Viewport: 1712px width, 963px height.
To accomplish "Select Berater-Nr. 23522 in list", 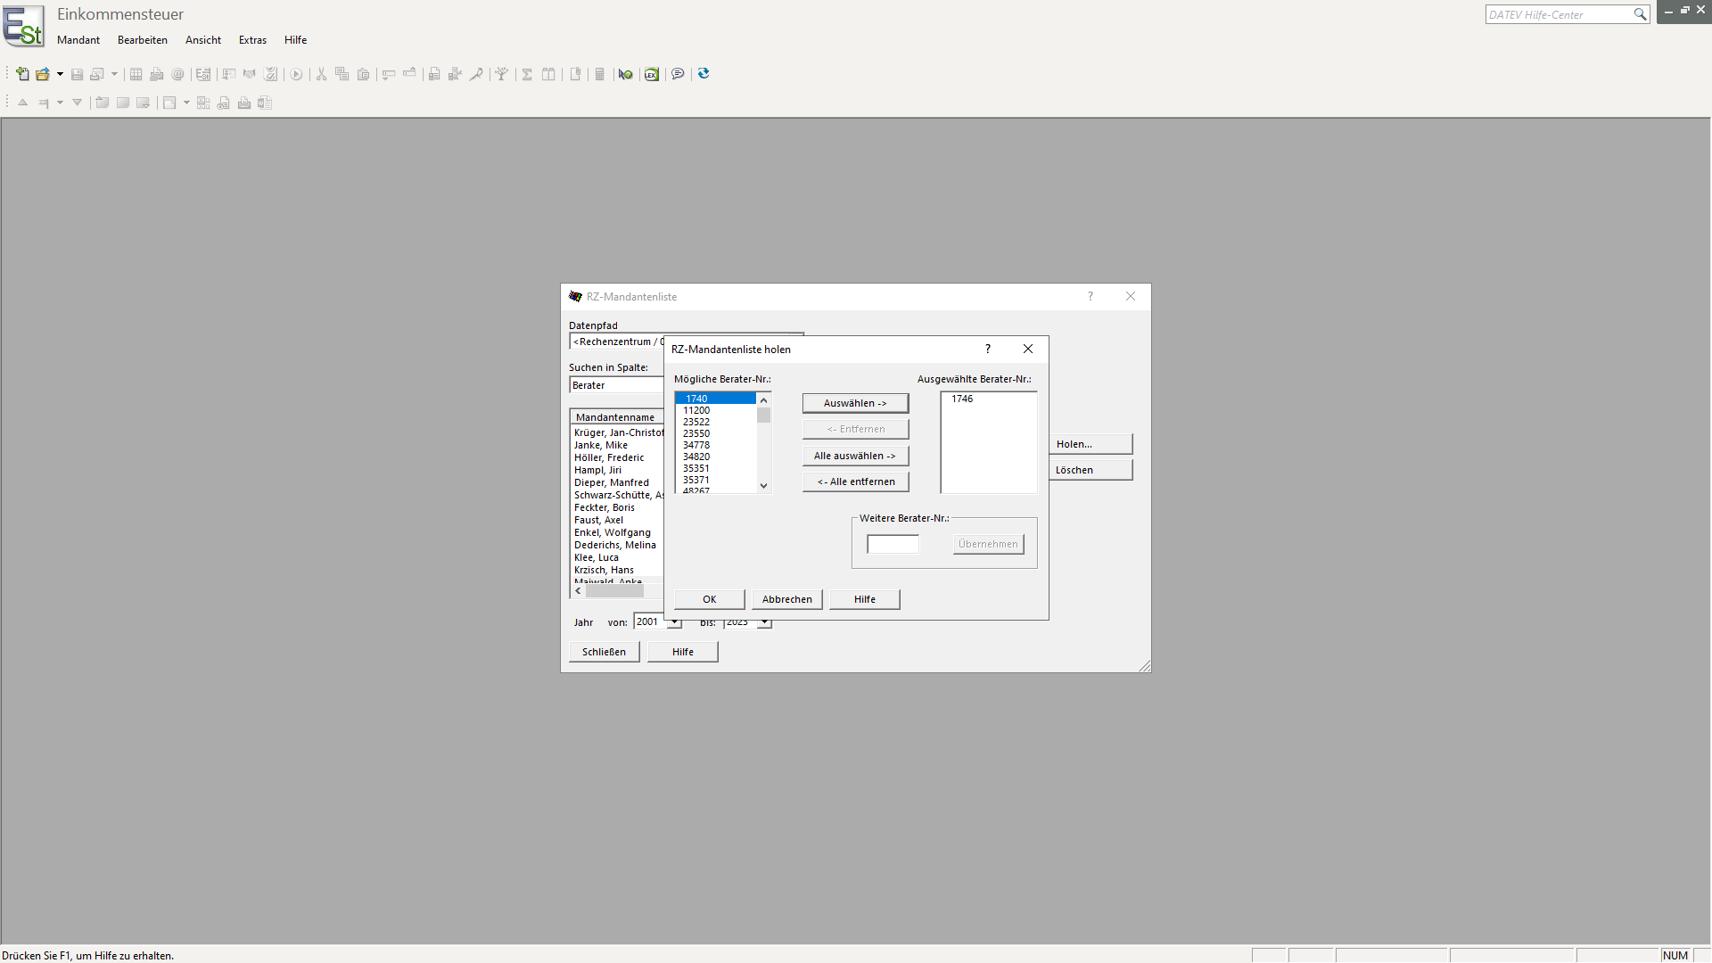I will [x=696, y=422].
